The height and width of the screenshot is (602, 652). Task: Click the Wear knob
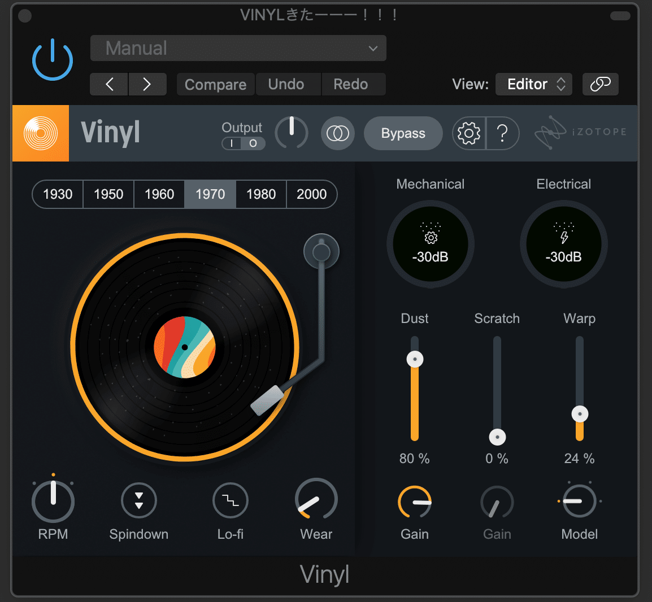[316, 499]
